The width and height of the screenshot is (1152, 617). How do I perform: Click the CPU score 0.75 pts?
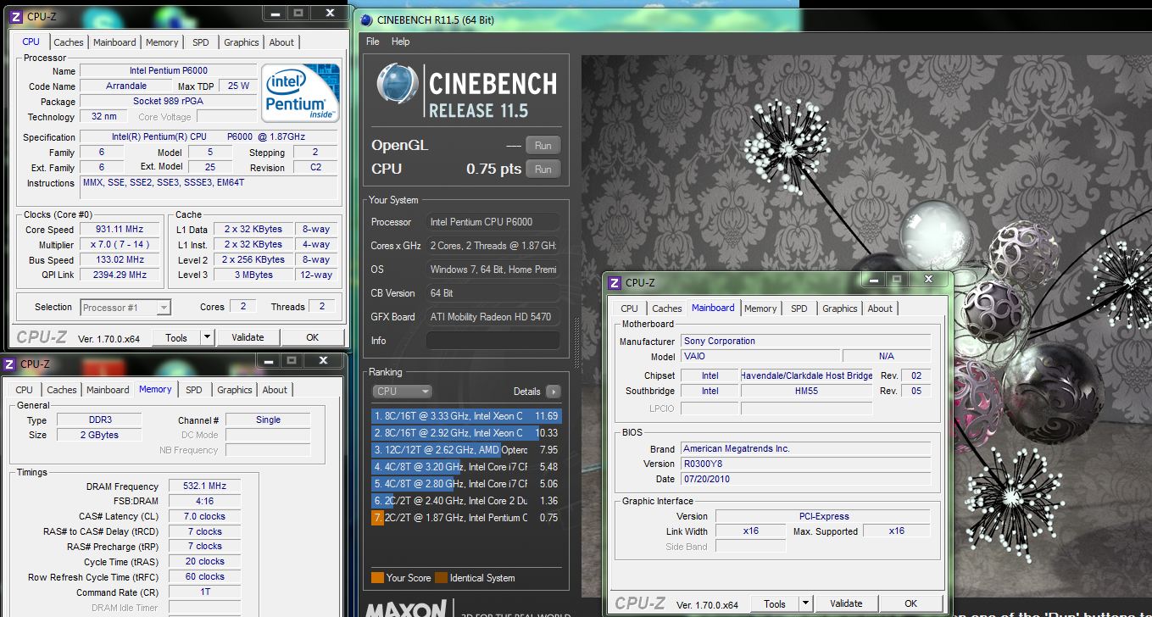click(494, 170)
